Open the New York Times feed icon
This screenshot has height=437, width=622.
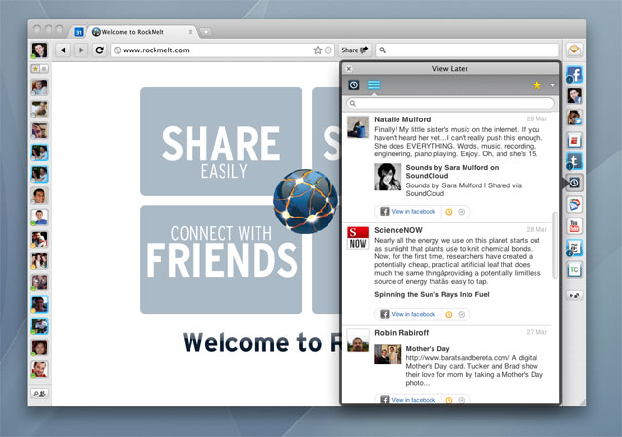tap(574, 248)
